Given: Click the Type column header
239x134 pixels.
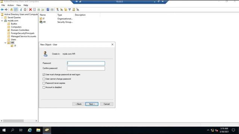Looking at the screenshot, I should [65, 15].
